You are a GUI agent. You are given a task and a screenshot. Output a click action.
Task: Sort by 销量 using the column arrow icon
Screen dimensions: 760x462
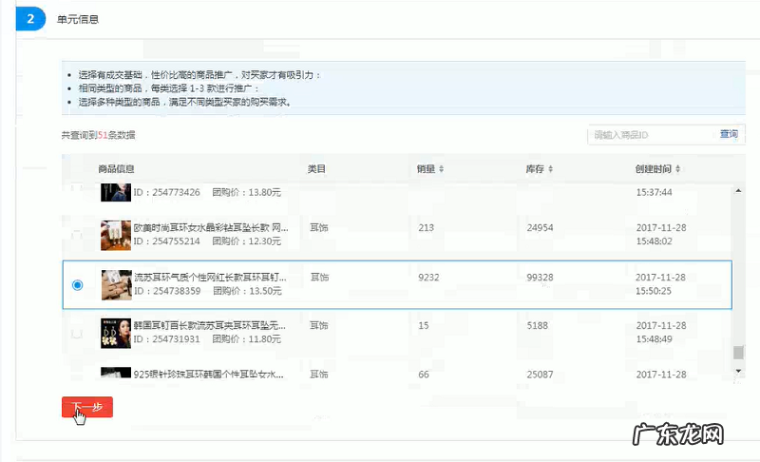(441, 169)
